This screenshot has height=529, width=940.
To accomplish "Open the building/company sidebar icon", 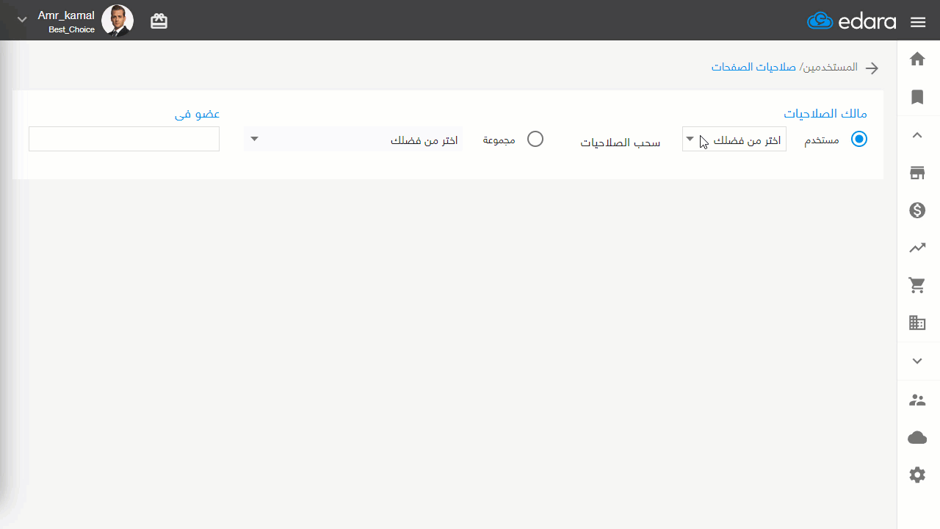I will point(917,323).
